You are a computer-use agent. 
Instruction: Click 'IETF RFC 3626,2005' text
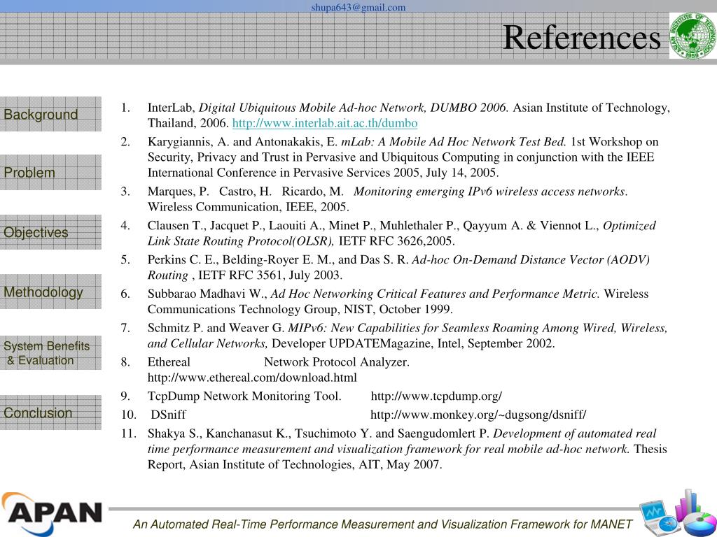pyautogui.click(x=396, y=241)
